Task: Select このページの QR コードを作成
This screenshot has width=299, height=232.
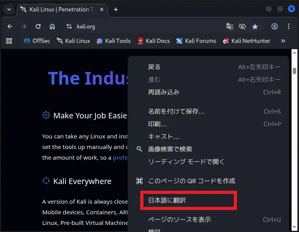Action: (x=208, y=180)
